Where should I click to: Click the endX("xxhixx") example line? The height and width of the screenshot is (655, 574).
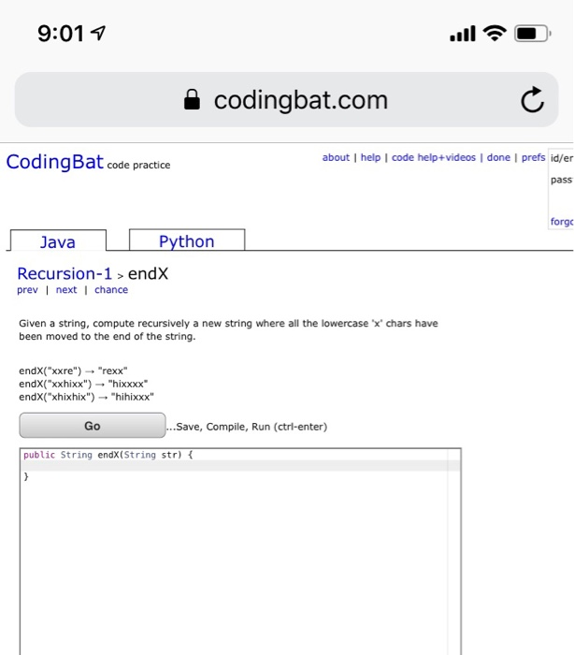pos(83,384)
